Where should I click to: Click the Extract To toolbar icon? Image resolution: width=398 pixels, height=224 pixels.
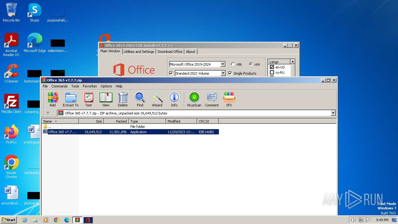[x=71, y=100]
